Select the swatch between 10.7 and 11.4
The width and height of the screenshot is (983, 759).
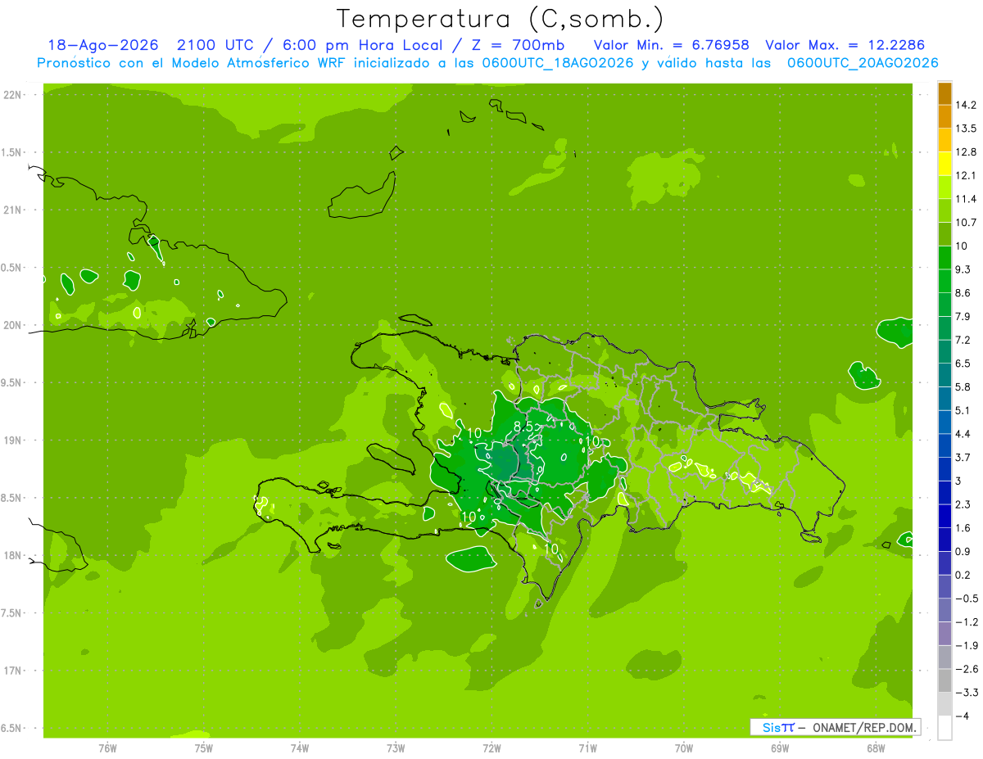(x=944, y=210)
